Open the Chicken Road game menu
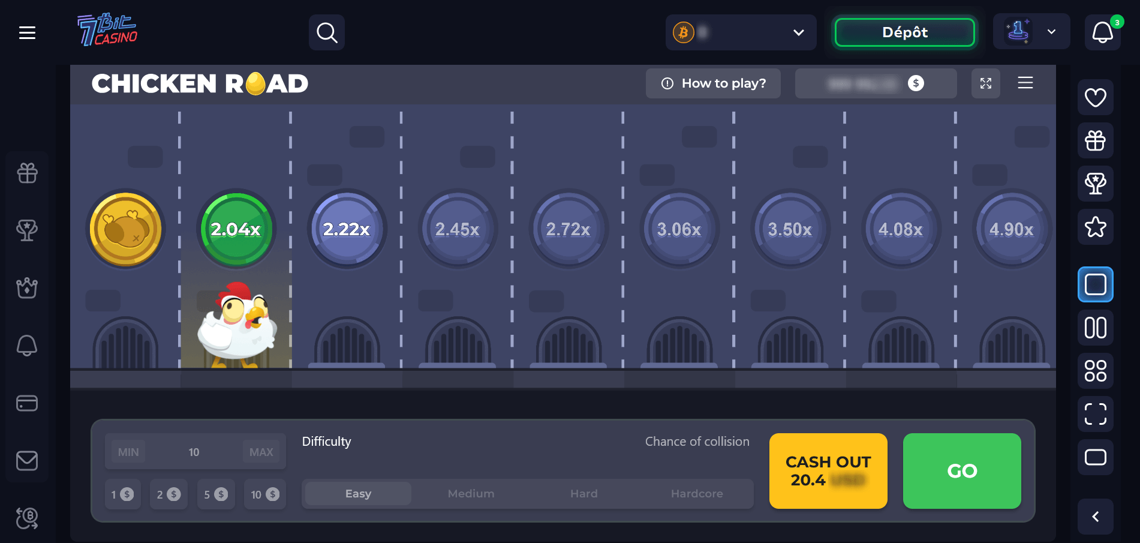The image size is (1140, 543). 1025,83
